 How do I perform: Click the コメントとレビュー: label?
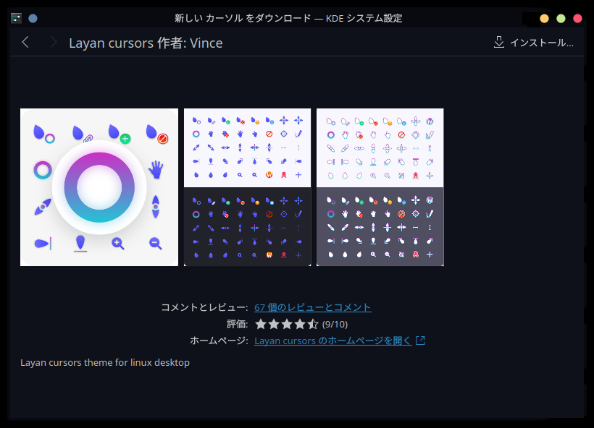pyautogui.click(x=204, y=307)
